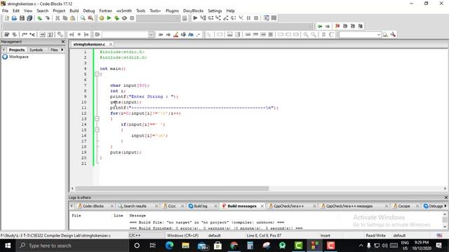
Task: Open the Replace toolbar icon
Action: pyautogui.click(x=91, y=18)
